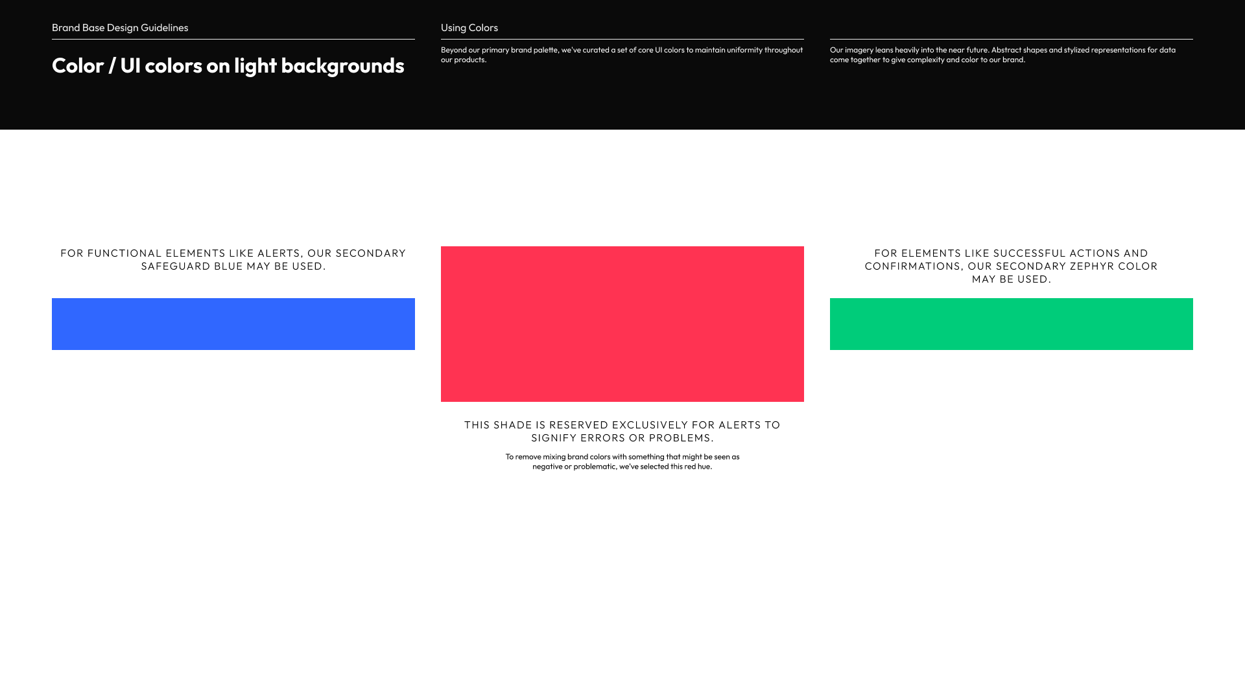
Task: Click the 'FOR ELEMENTS LIKE SUCCESSFUL ACTIONS' line
Action: (1011, 253)
